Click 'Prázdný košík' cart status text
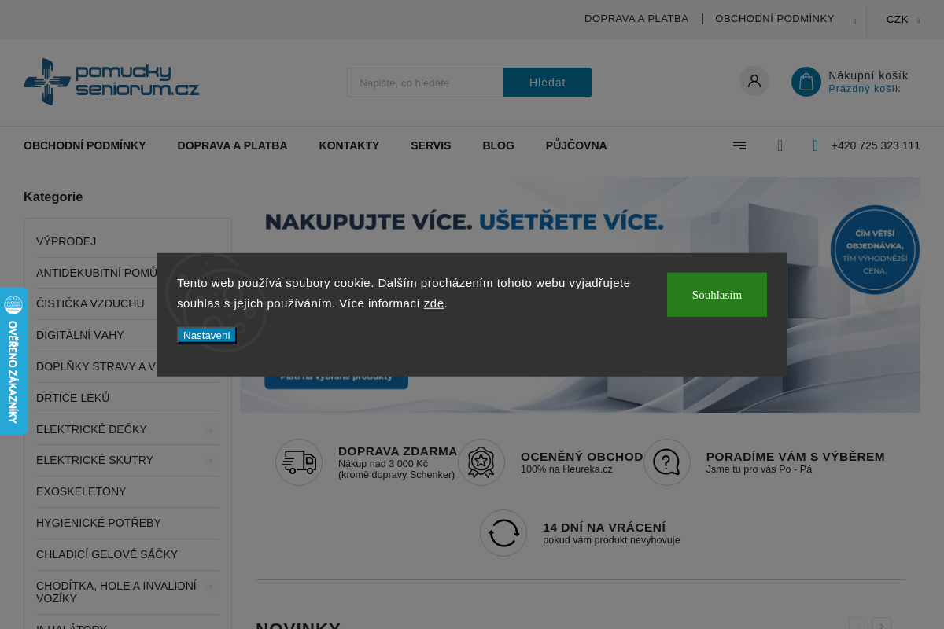944x629 pixels. [865, 89]
